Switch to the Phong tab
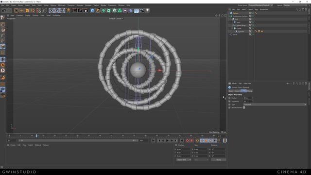The width and height of the screenshot is (311, 175). click(250, 91)
